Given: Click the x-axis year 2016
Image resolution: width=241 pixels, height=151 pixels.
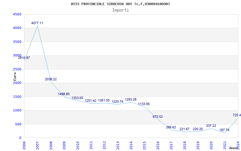Looking at the screenshot, I should point(158,146).
